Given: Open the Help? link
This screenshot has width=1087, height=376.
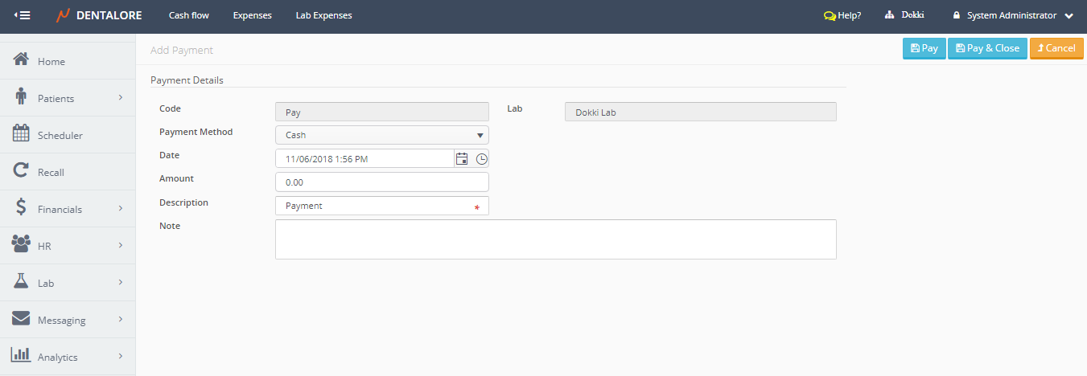Looking at the screenshot, I should click(842, 15).
